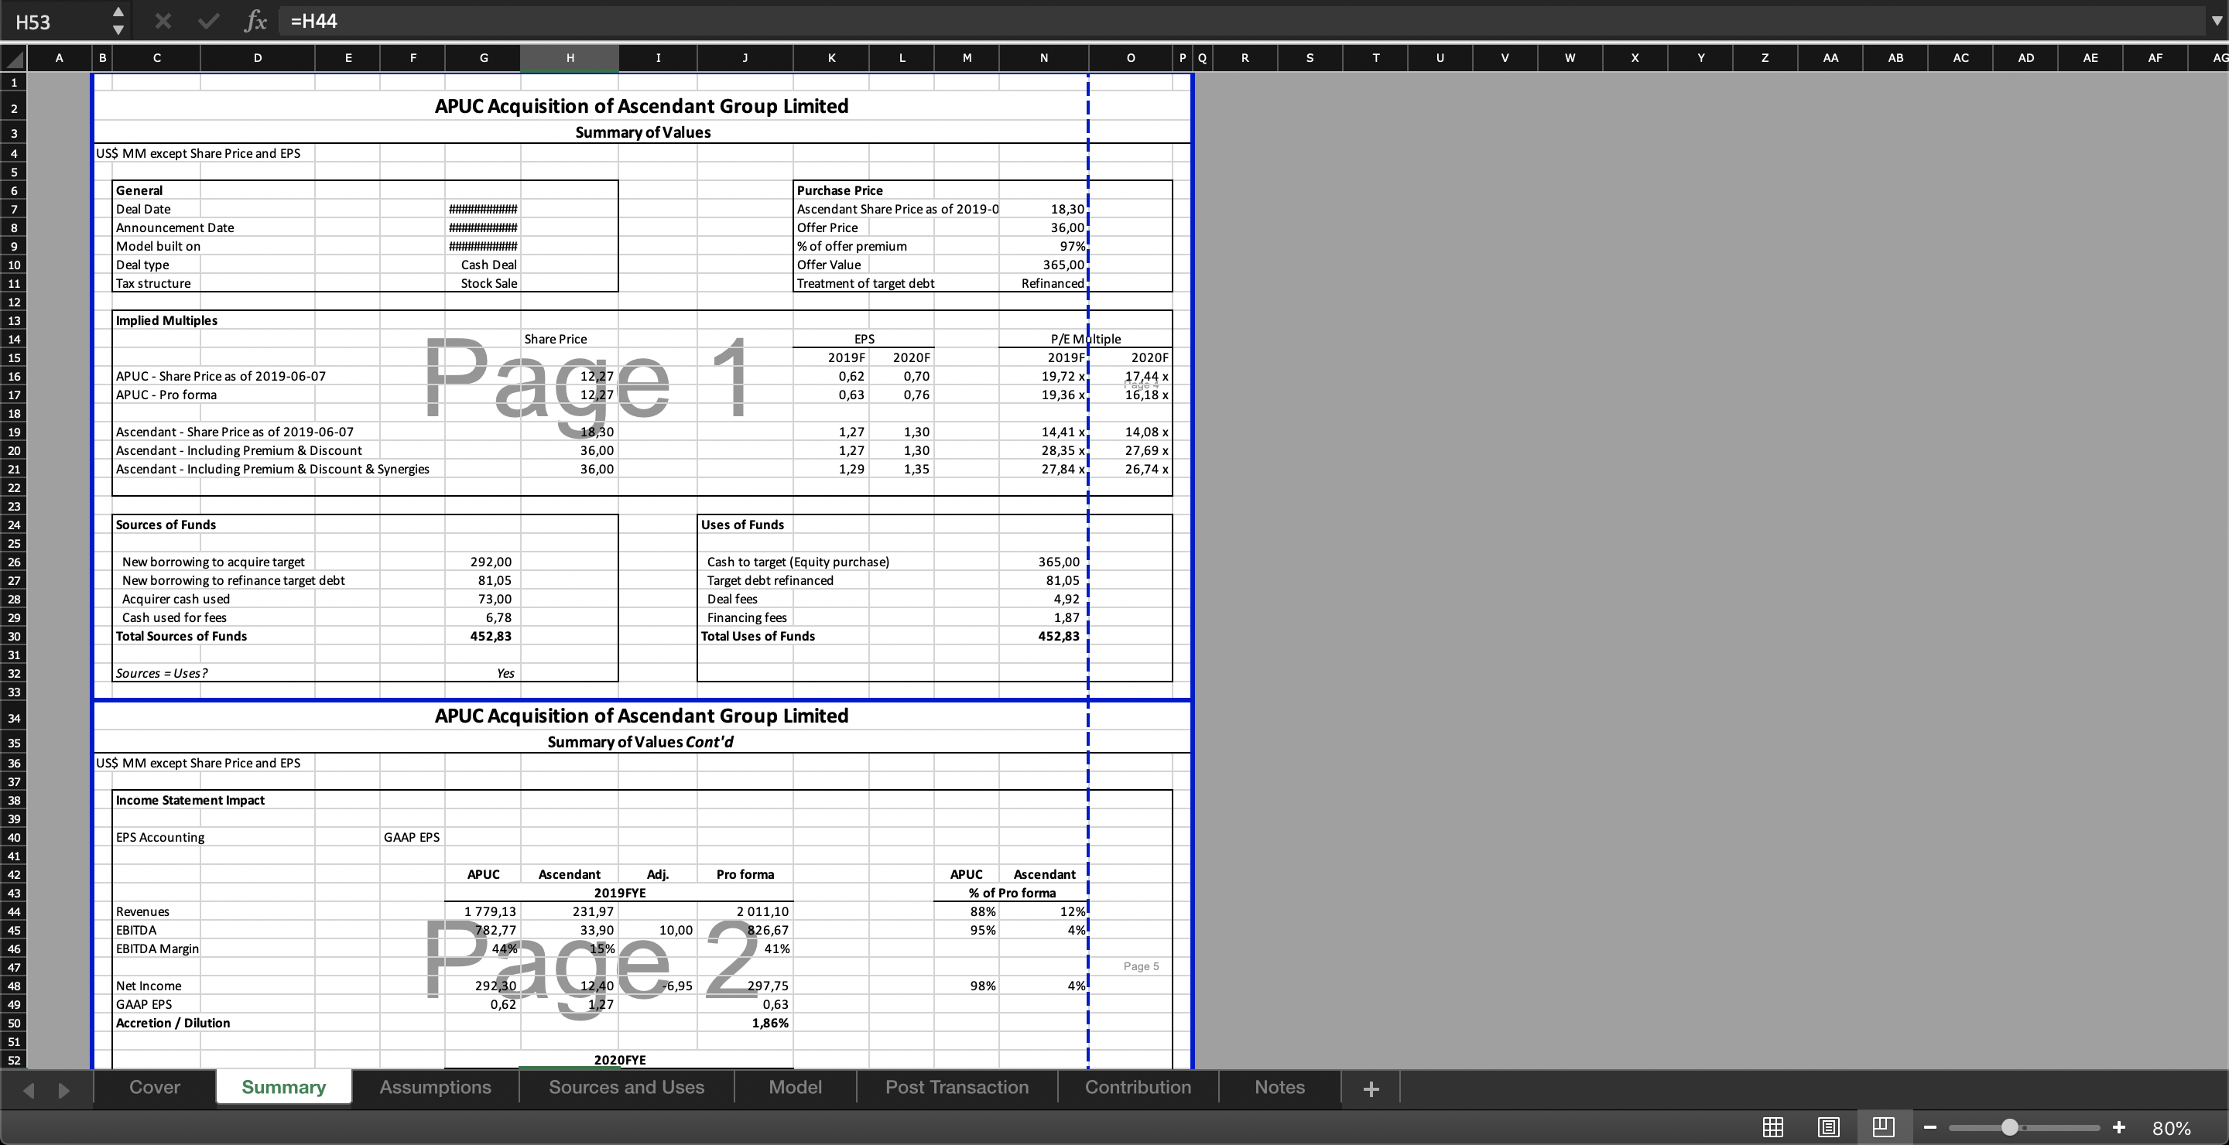Click the Deal Date label cell
2229x1145 pixels.
(x=156, y=210)
